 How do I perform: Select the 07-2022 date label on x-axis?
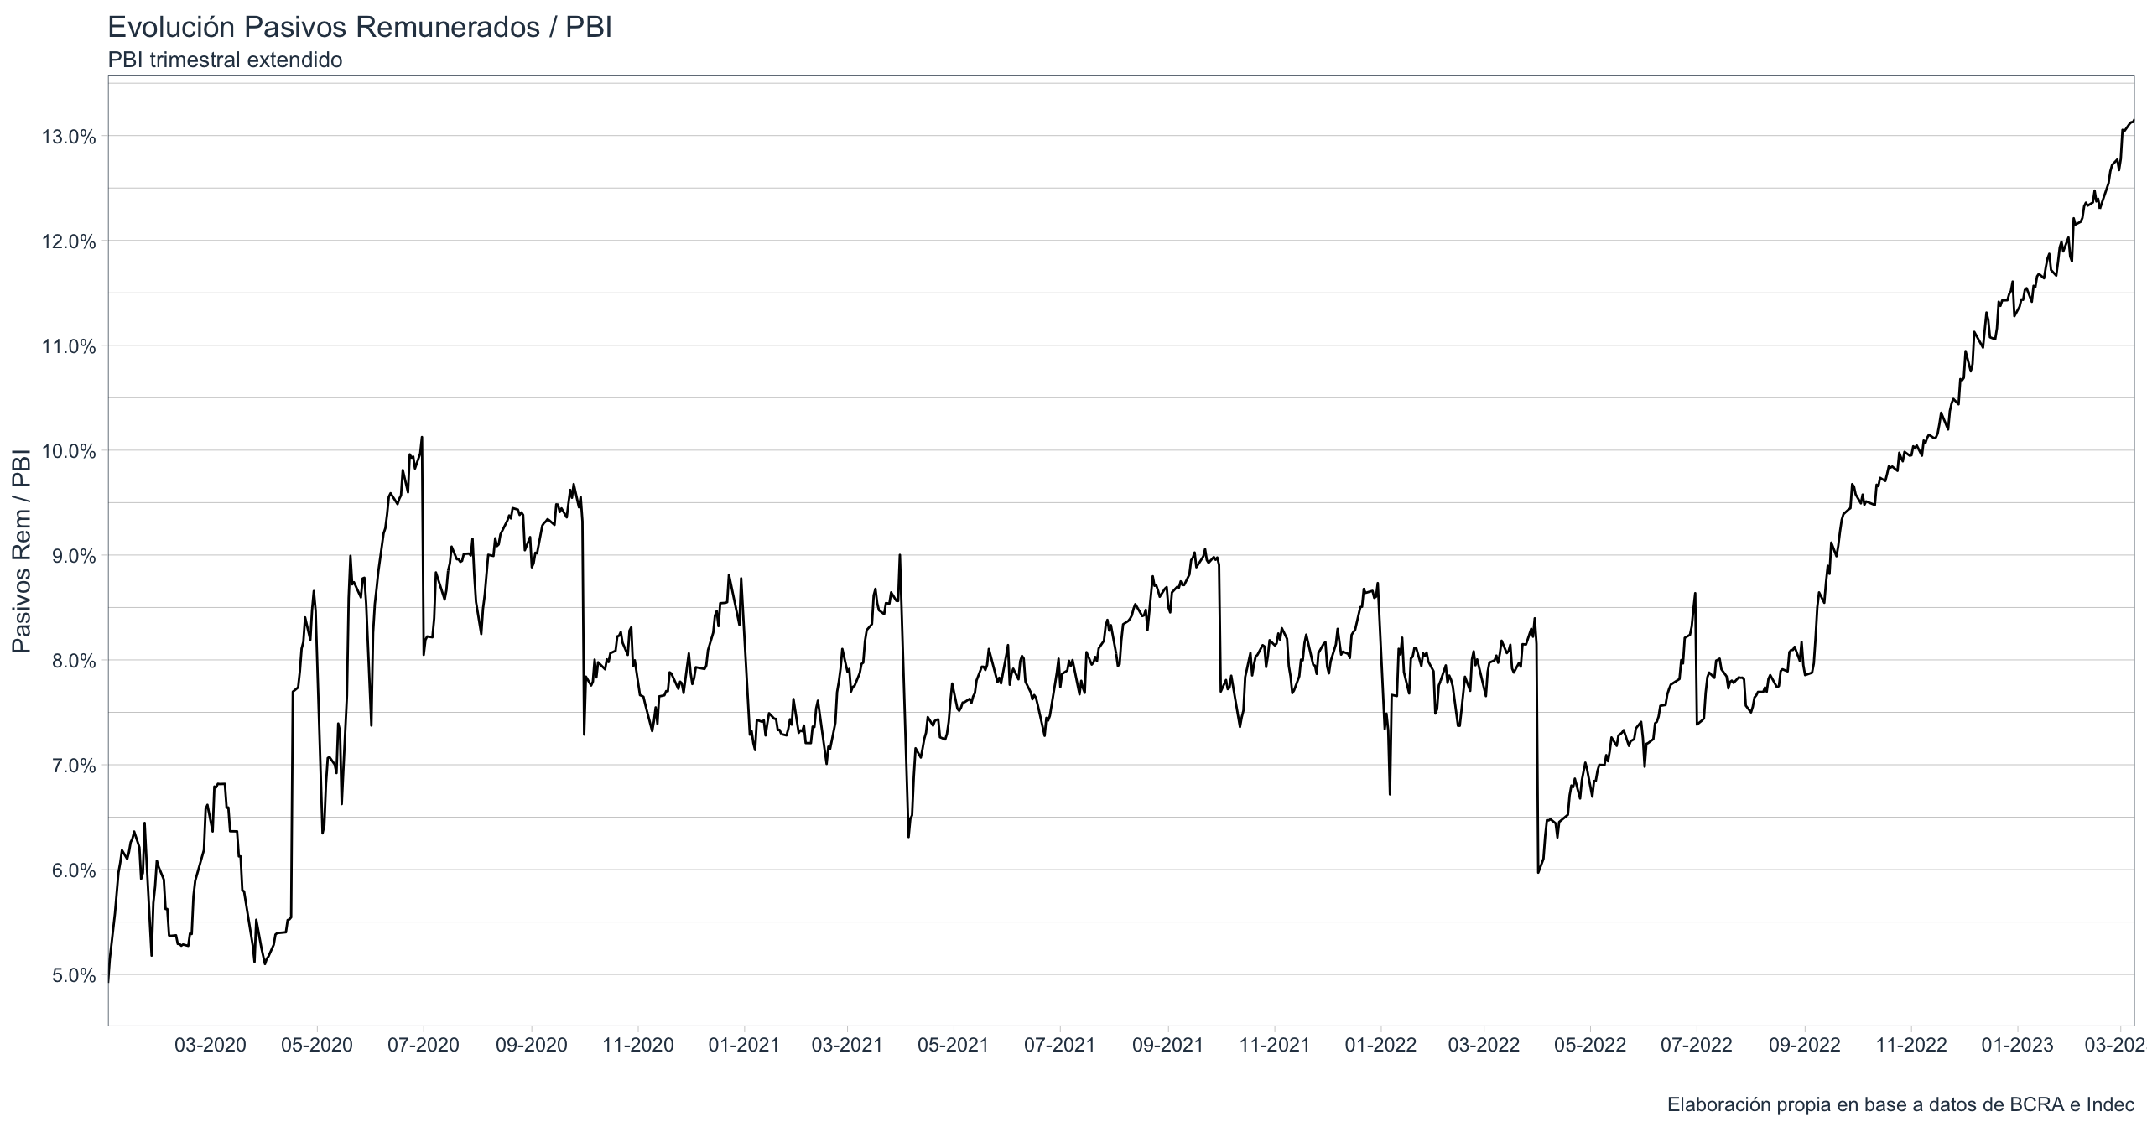[1696, 1045]
